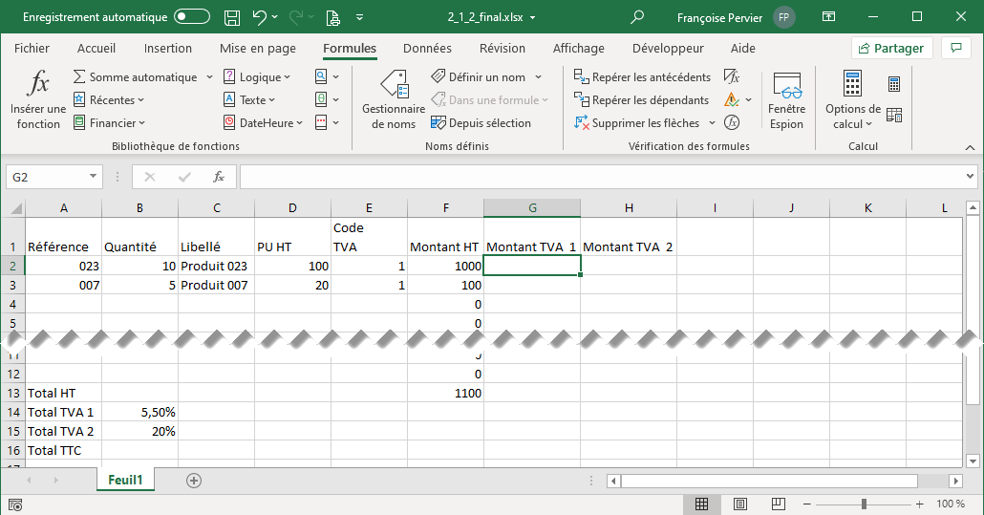Click Repérer les dépendants icon

click(x=582, y=99)
